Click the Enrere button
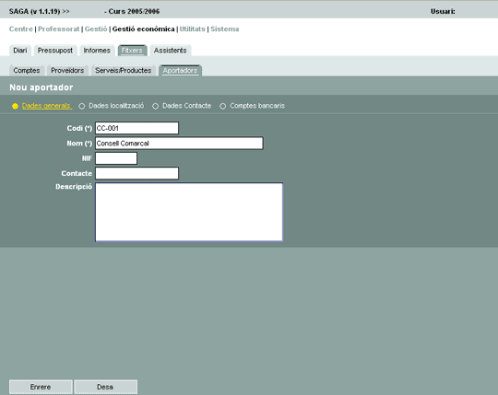Viewport: 498px width, 395px height. tap(41, 387)
